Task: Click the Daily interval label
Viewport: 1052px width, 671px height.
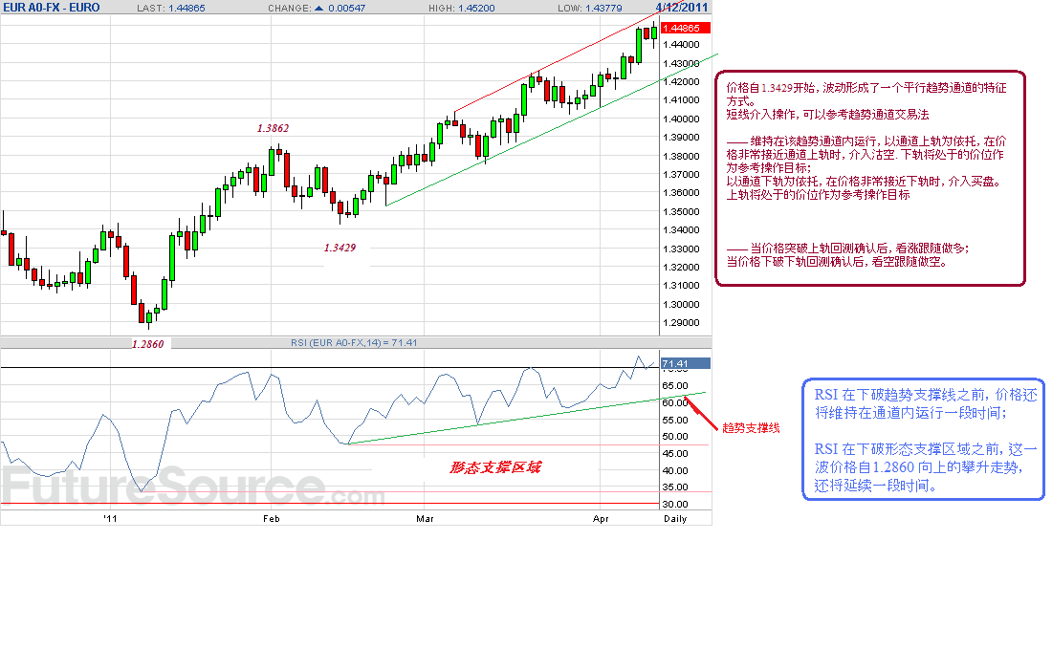Action: click(x=675, y=518)
